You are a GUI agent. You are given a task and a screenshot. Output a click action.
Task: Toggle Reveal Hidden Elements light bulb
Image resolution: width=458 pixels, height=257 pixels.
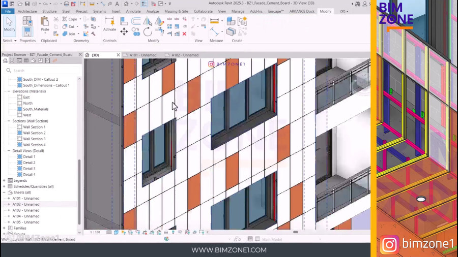tap(173, 232)
